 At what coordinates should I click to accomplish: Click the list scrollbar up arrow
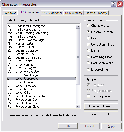coord(78,26)
